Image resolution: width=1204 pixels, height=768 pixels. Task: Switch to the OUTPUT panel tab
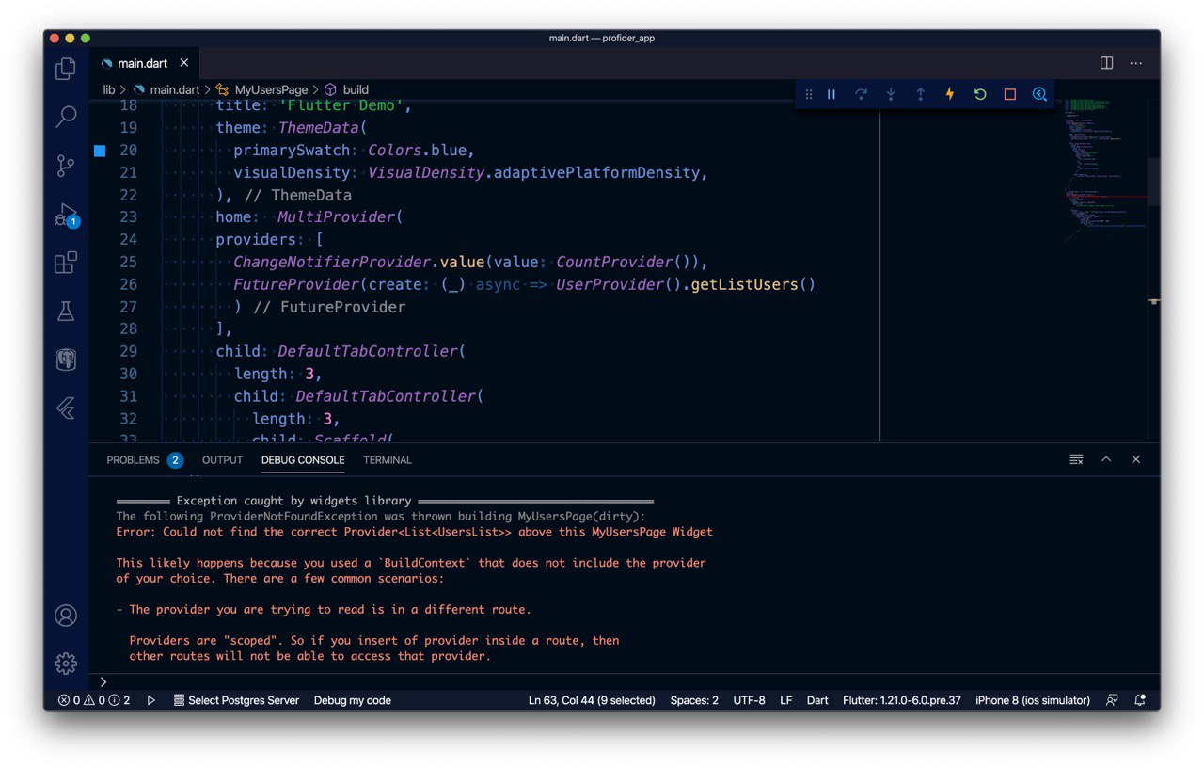tap(223, 460)
